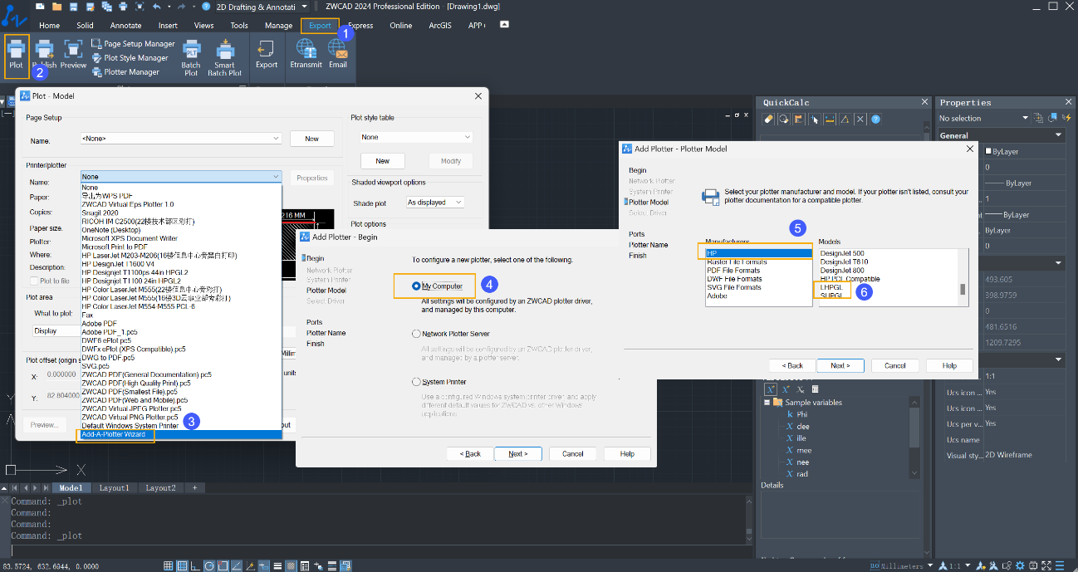This screenshot has height=572, width=1078.
Task: Open the Manage ribbon tab
Action: tap(278, 26)
